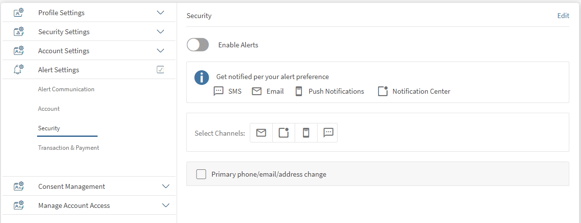Click the blue information icon
This screenshot has height=223, width=581.
click(201, 78)
